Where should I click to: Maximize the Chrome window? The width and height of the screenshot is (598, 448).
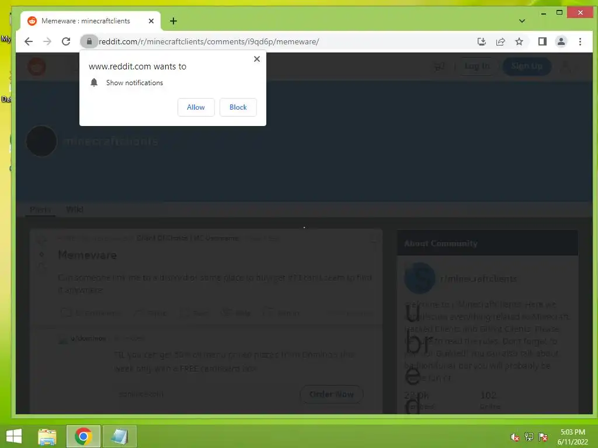point(559,13)
